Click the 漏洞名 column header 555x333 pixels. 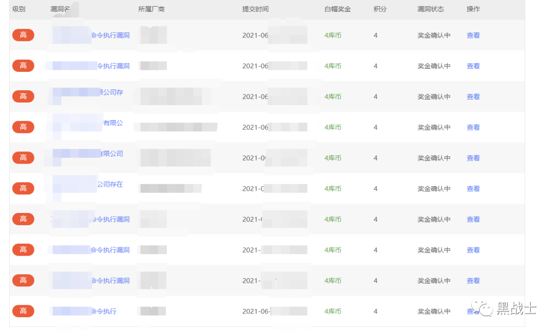pyautogui.click(x=60, y=9)
